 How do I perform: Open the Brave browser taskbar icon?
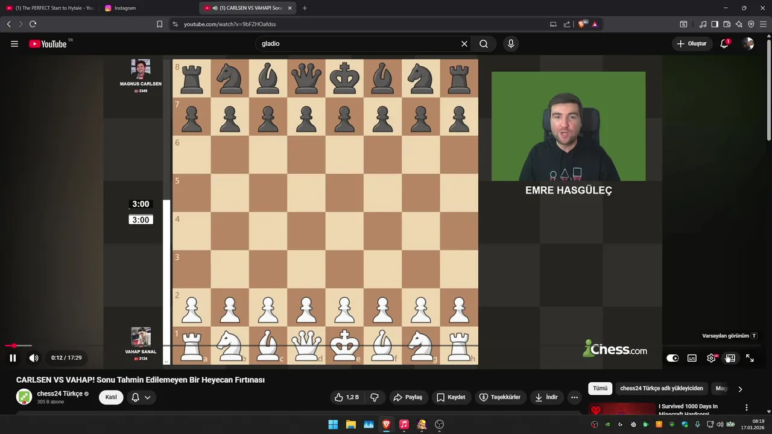[386, 424]
